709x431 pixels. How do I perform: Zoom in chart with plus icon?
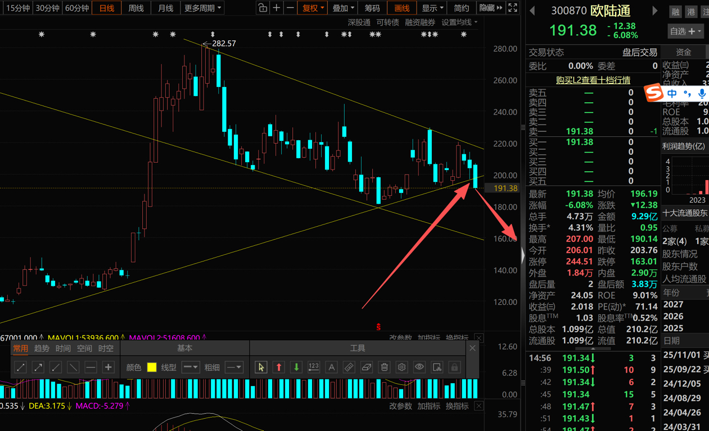click(x=276, y=8)
